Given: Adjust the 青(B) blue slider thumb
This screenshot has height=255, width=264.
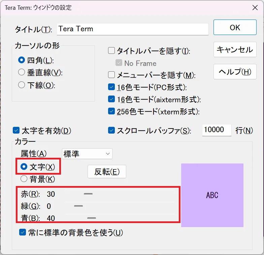Looking at the screenshot, I should (92, 218).
